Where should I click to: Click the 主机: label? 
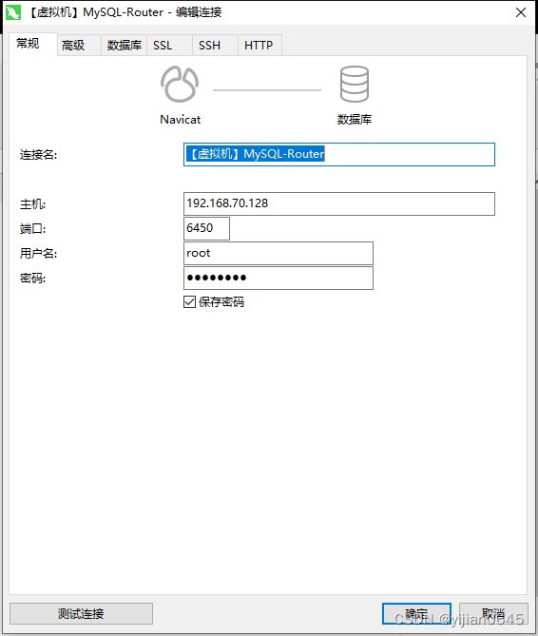pos(33,204)
